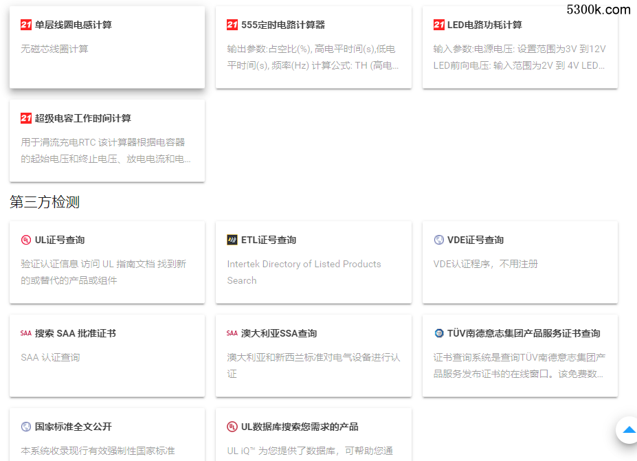The image size is (637, 461).
Task: Open the UL数据库搜索您需求的产品 link
Action: click(300, 427)
